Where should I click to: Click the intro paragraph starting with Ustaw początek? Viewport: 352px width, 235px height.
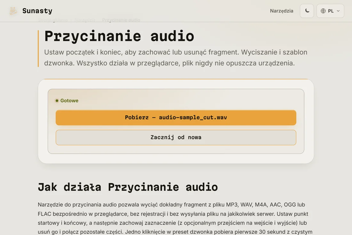(x=176, y=58)
